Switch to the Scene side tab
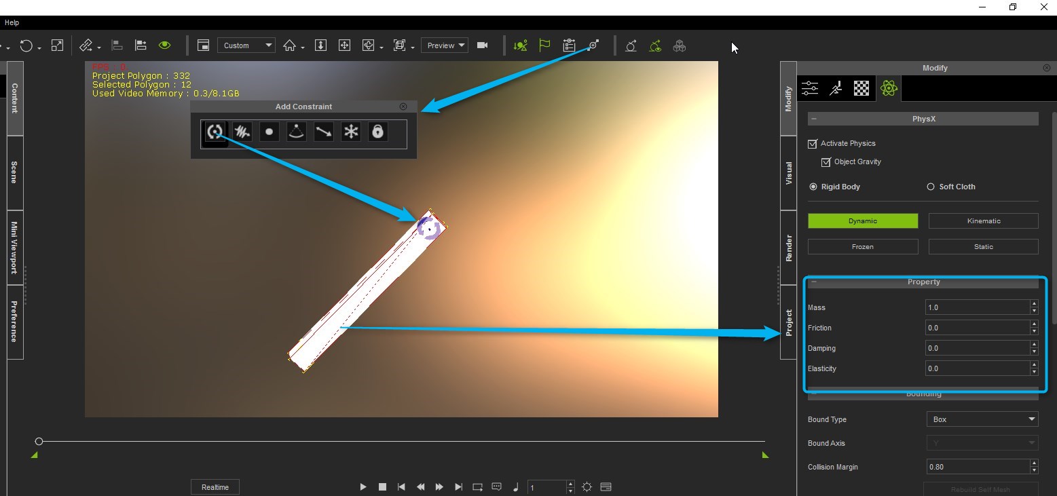Viewport: 1057px width, 496px height. (x=15, y=173)
